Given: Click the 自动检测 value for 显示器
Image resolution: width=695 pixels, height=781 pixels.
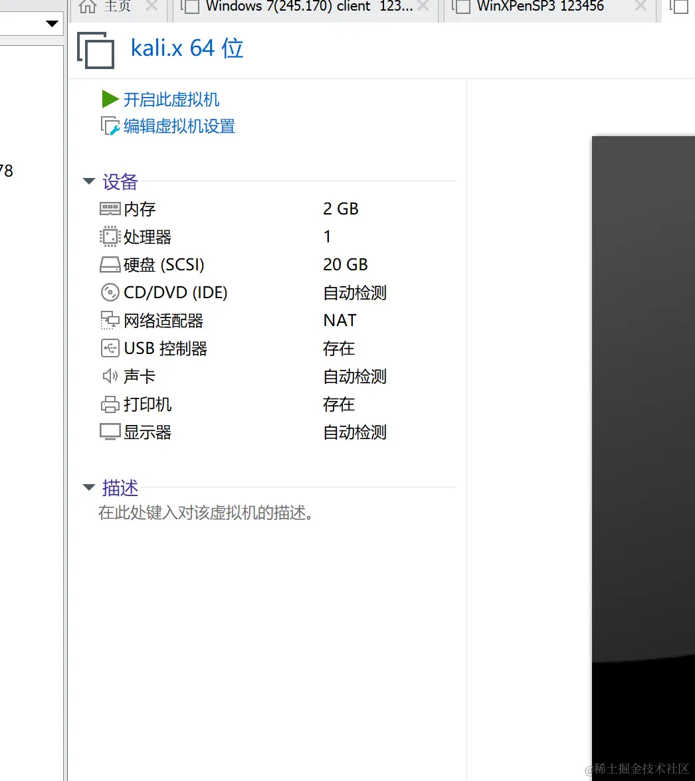Looking at the screenshot, I should (355, 432).
